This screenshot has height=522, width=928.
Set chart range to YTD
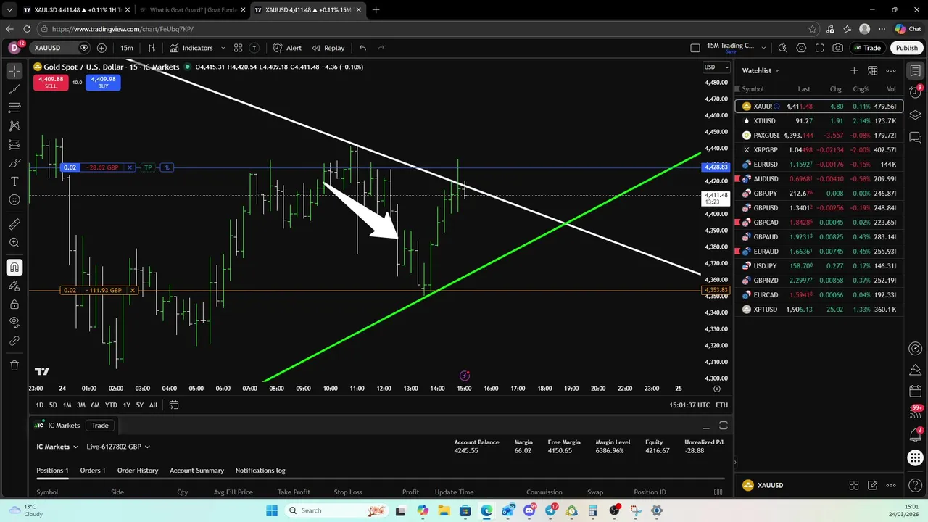pyautogui.click(x=111, y=405)
